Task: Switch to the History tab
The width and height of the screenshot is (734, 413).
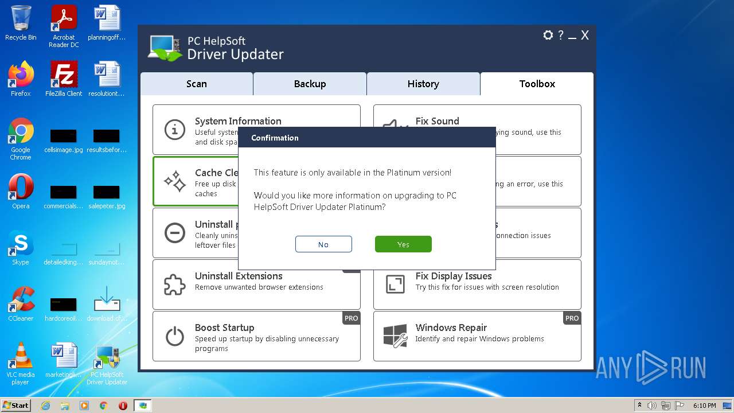Action: coord(423,84)
